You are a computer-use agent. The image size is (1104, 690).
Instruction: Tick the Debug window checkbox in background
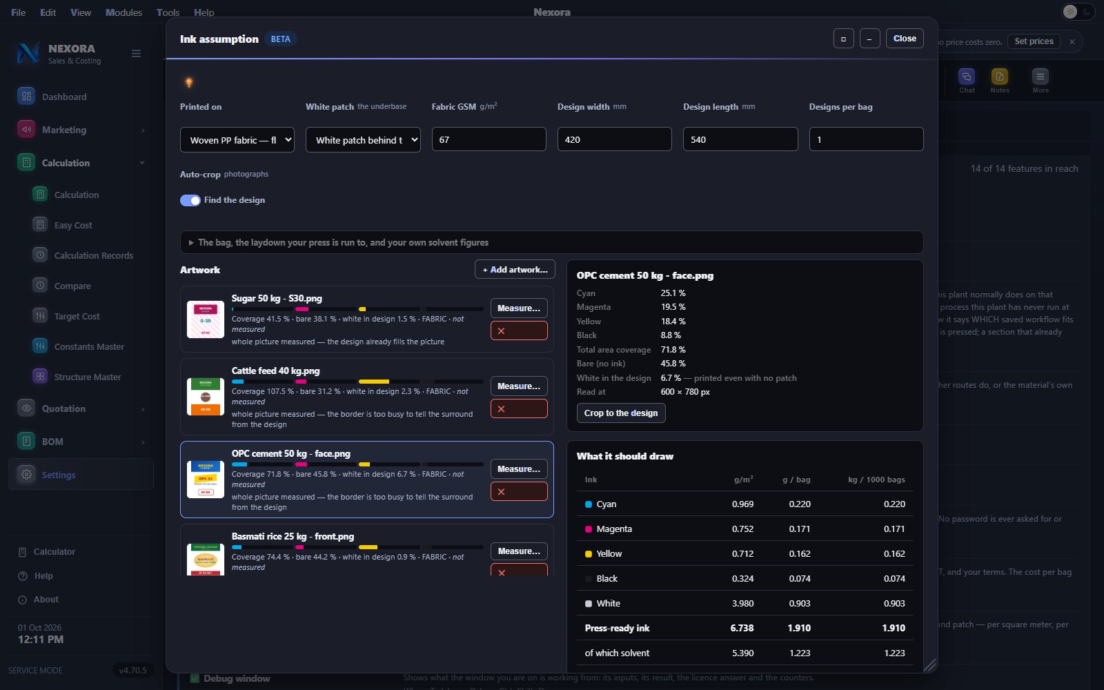[x=195, y=679]
